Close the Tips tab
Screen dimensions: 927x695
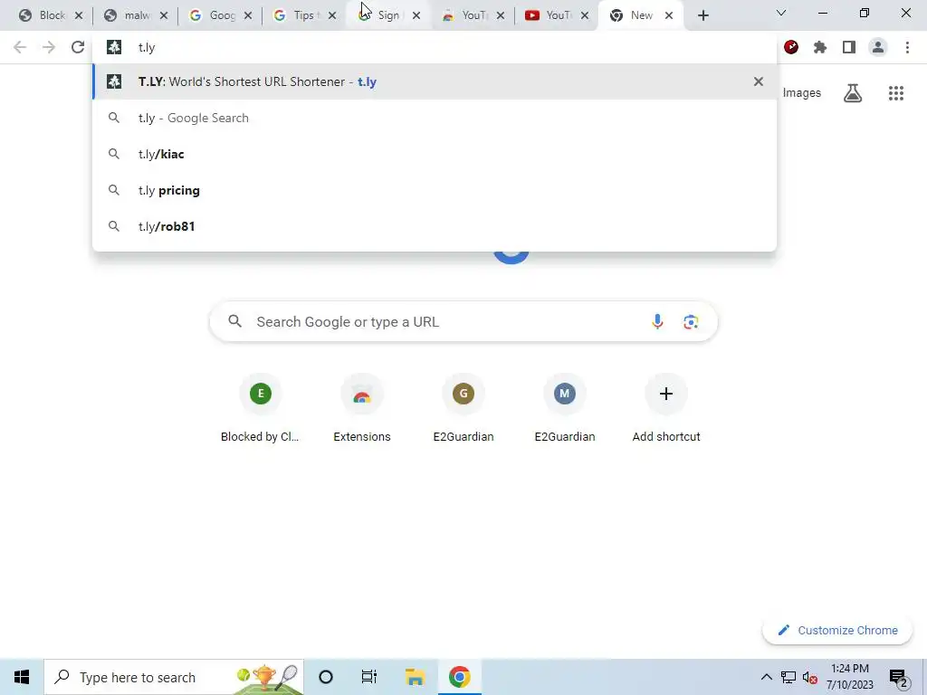[332, 15]
